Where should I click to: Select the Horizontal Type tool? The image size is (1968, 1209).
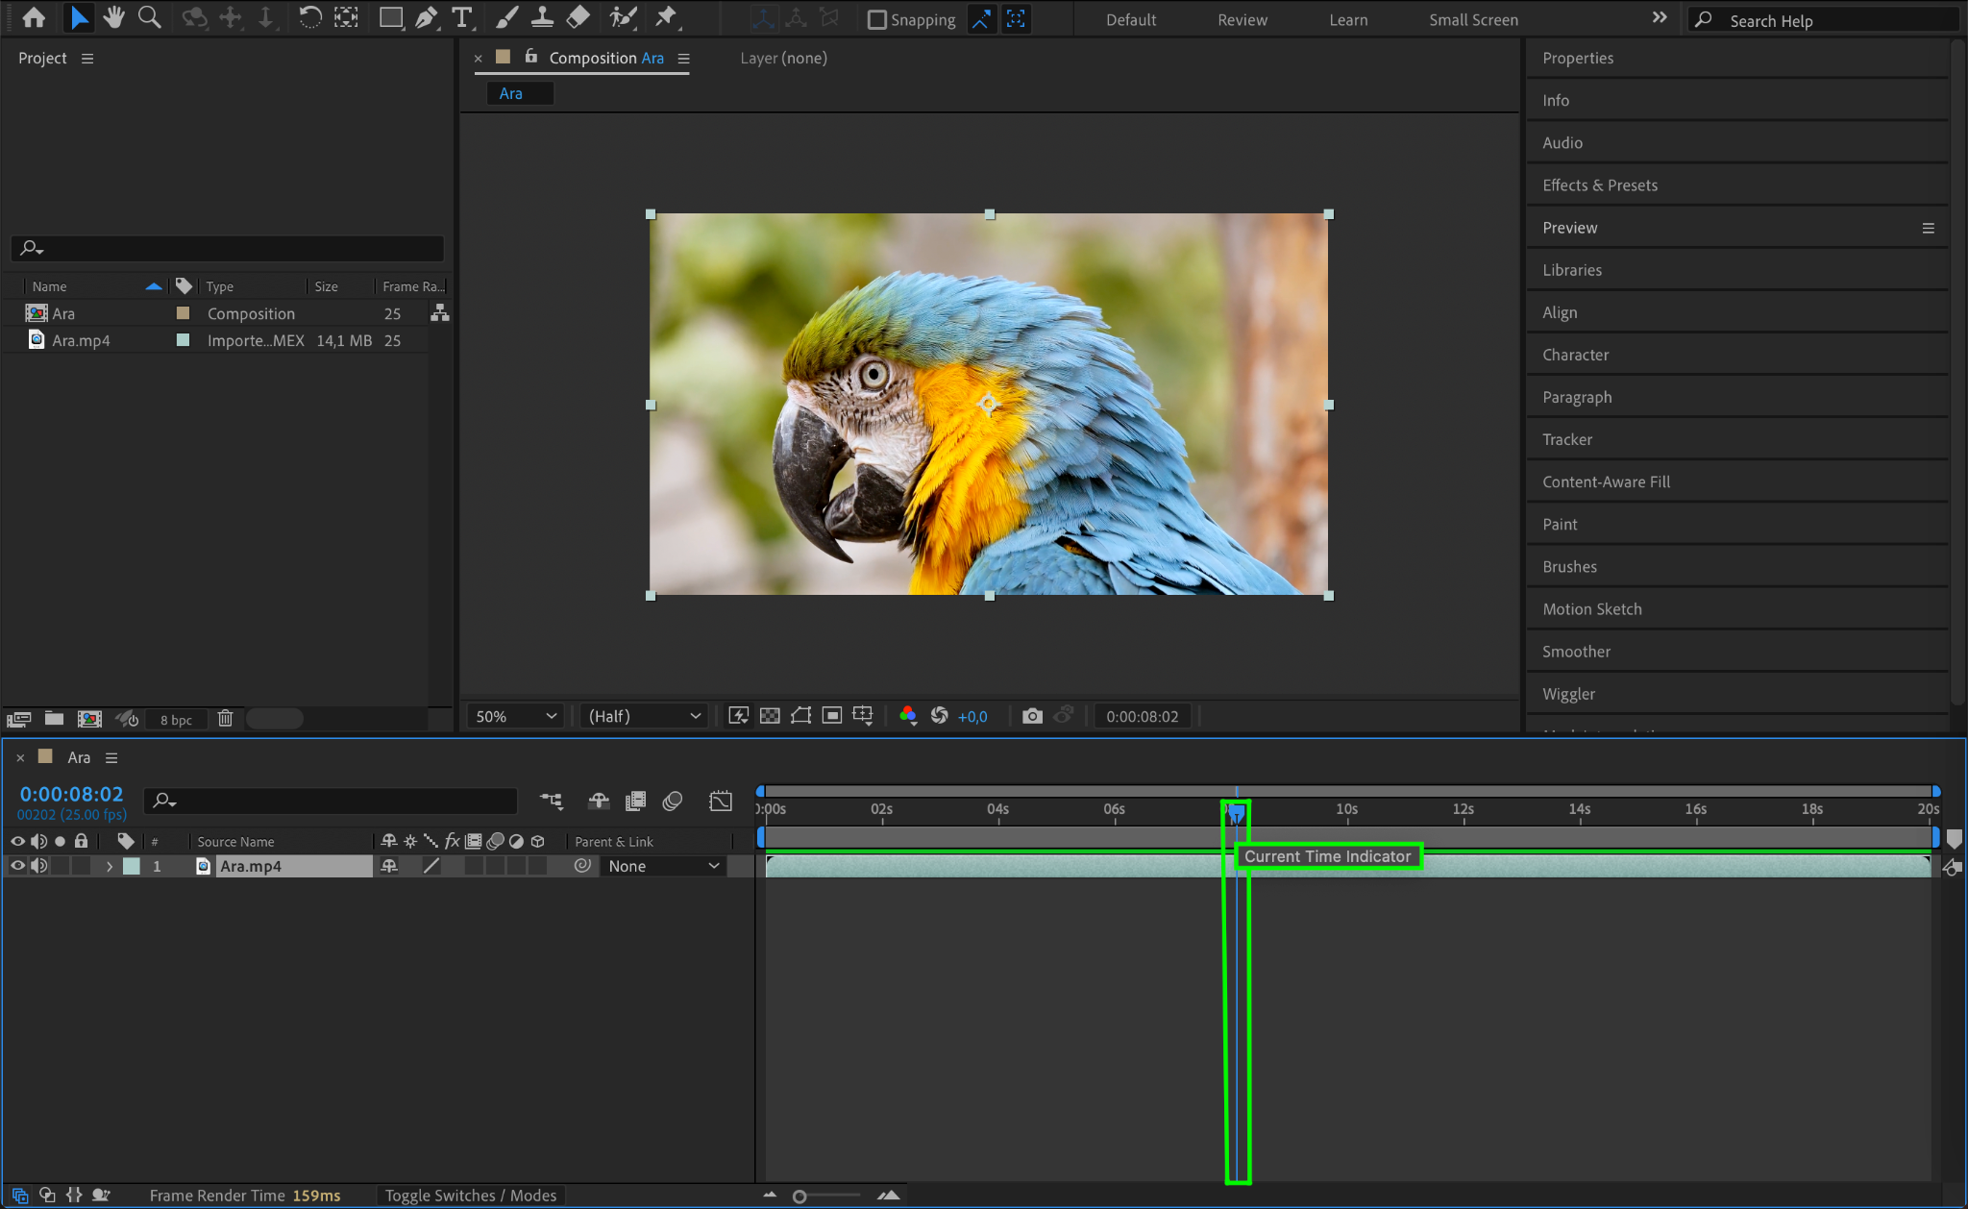click(x=462, y=17)
